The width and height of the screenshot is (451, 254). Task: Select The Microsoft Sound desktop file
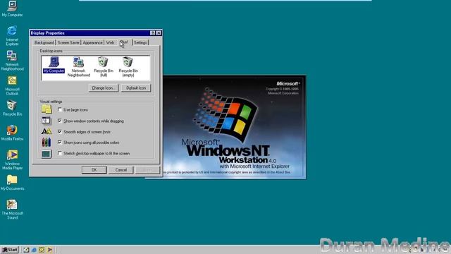click(x=12, y=210)
